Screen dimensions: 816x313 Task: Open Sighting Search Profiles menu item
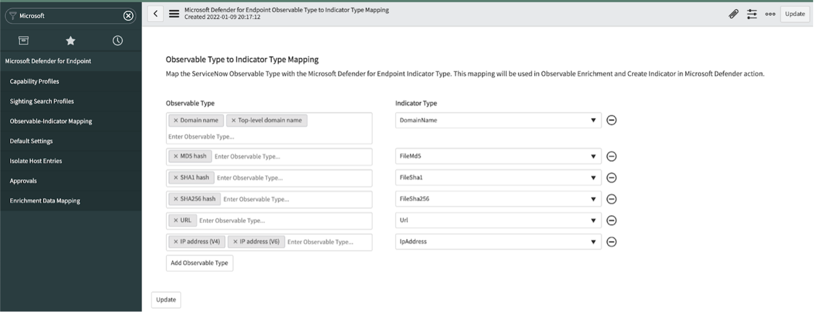[71, 101]
